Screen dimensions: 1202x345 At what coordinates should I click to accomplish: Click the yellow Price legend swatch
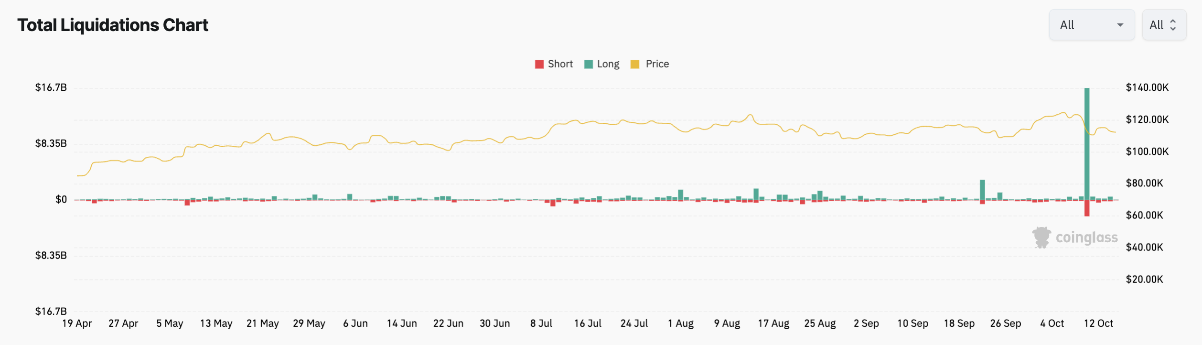pos(635,64)
